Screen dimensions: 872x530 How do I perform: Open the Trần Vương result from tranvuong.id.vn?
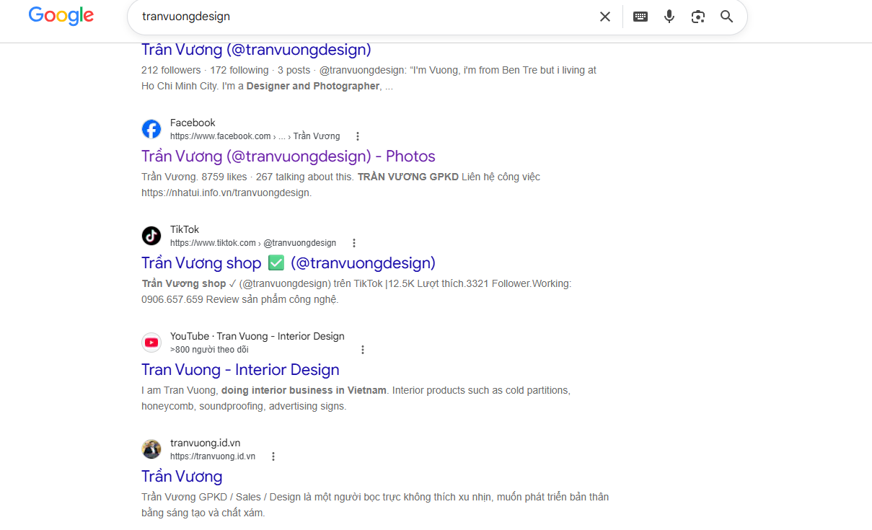[x=182, y=477]
